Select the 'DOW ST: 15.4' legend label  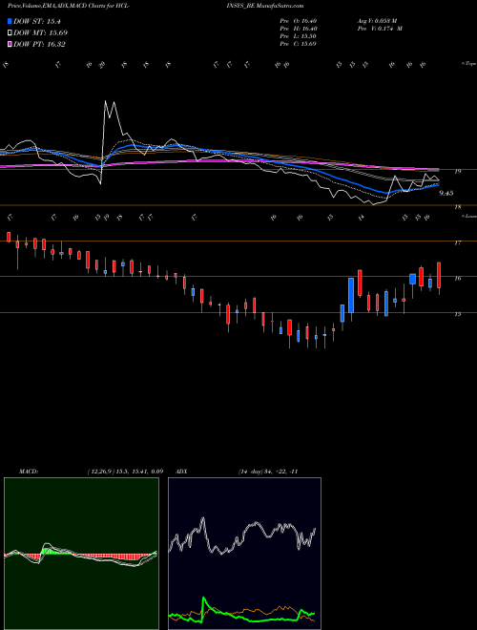pyautogui.click(x=37, y=21)
